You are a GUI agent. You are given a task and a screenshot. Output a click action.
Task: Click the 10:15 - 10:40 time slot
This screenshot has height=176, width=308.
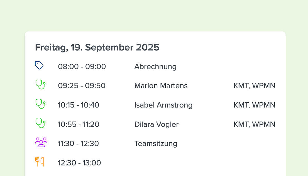(x=79, y=105)
